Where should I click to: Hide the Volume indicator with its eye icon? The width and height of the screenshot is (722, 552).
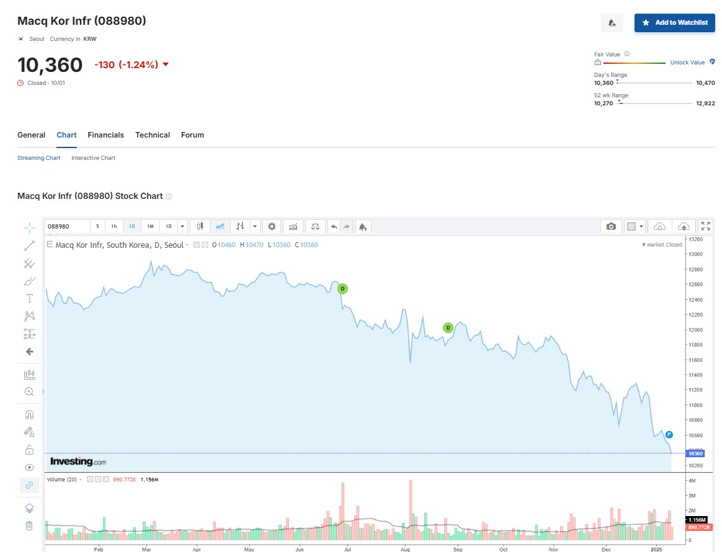coord(91,480)
